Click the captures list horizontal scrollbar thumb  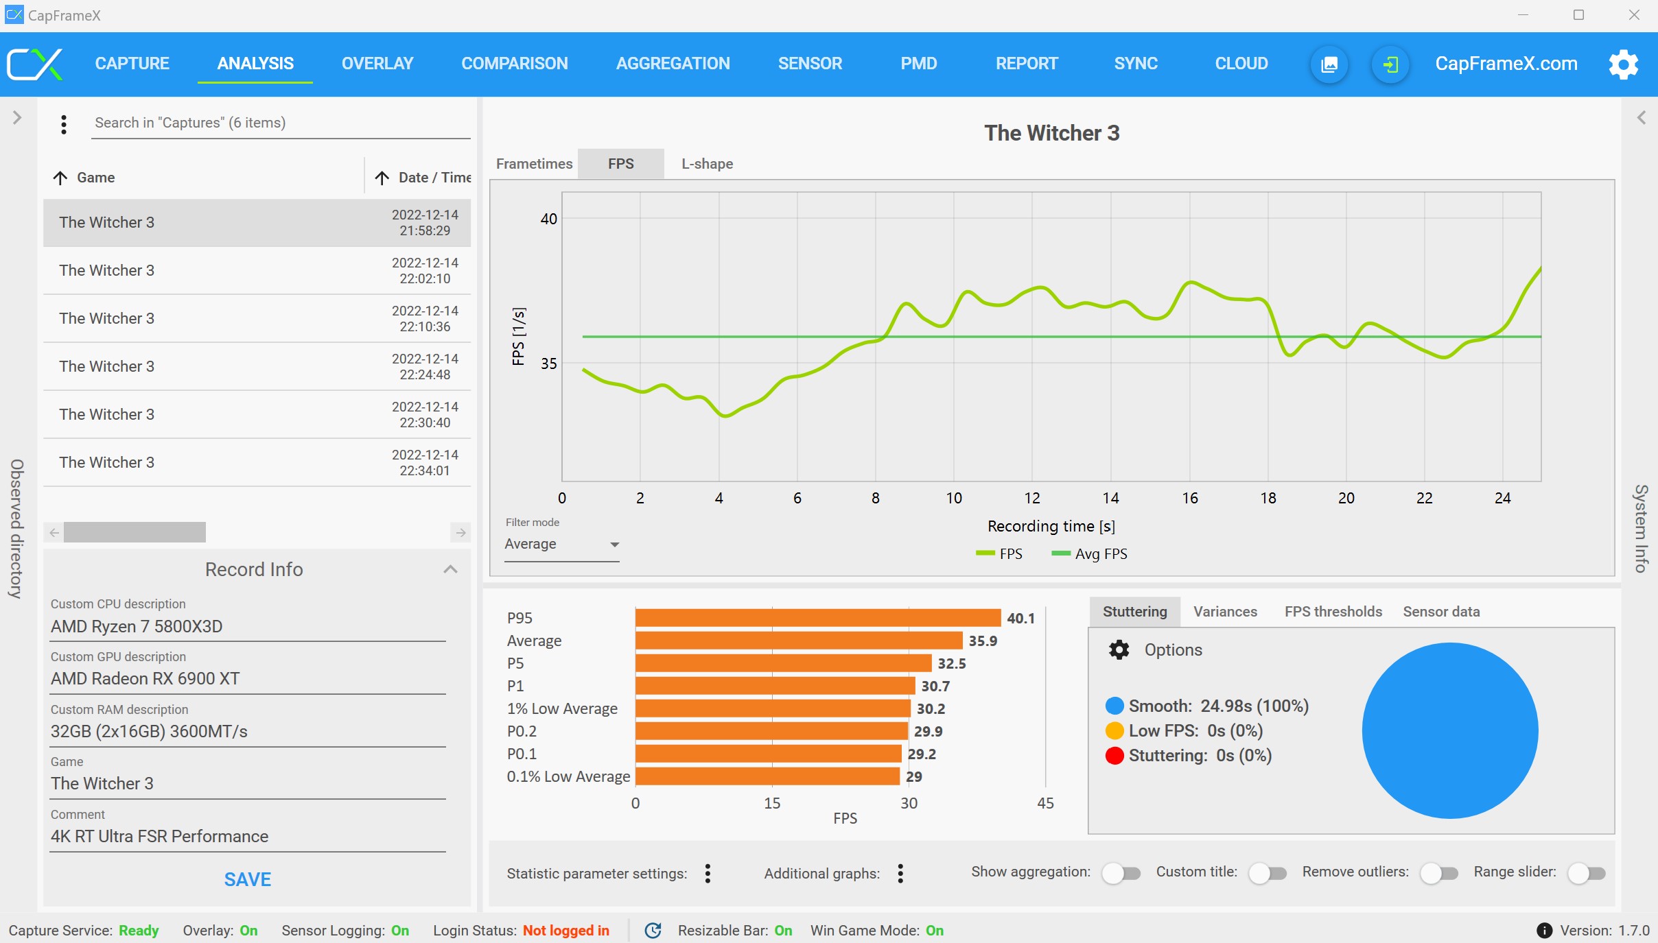tap(135, 532)
